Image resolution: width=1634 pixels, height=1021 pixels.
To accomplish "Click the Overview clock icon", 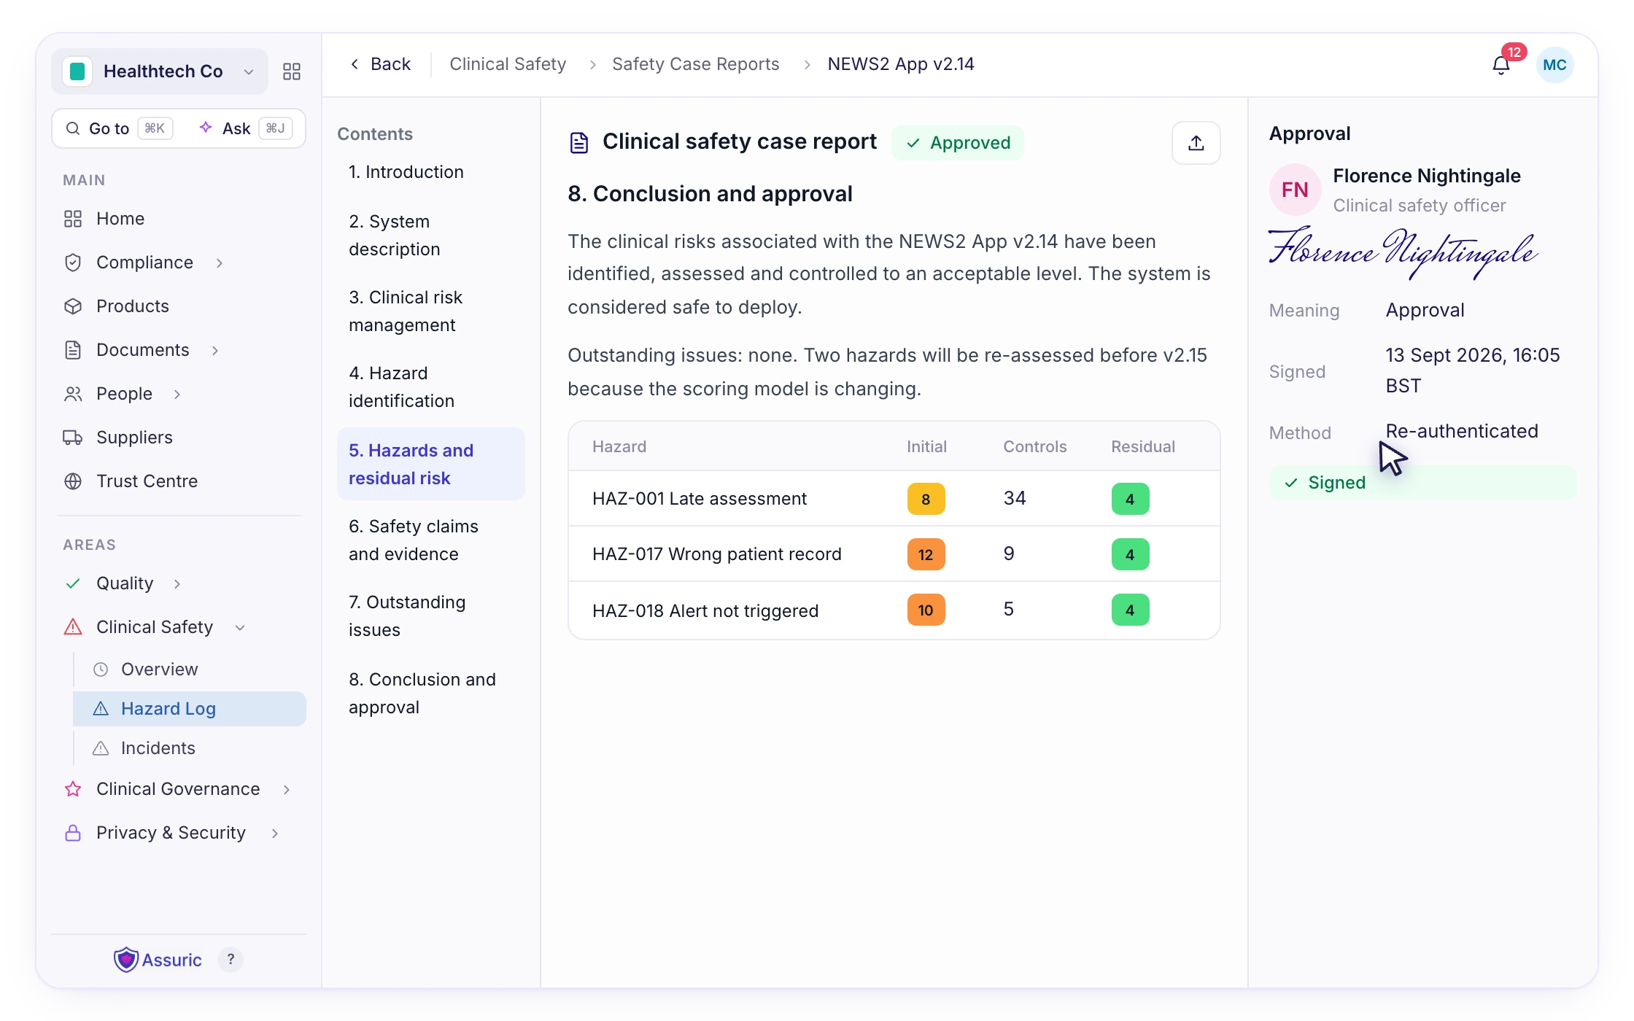I will coord(101,669).
